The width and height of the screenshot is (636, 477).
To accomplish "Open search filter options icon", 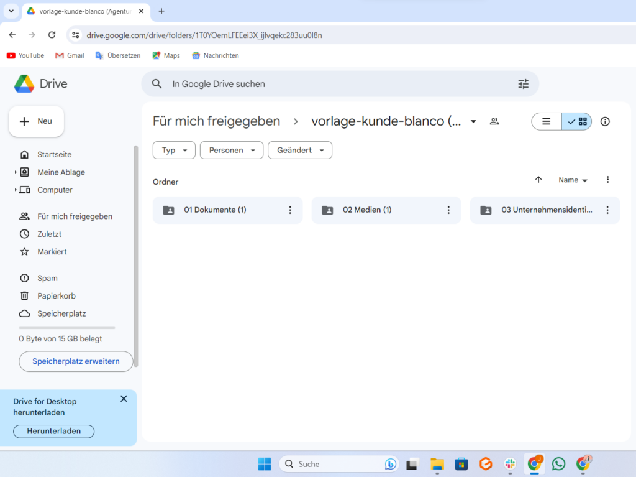I will pos(523,84).
